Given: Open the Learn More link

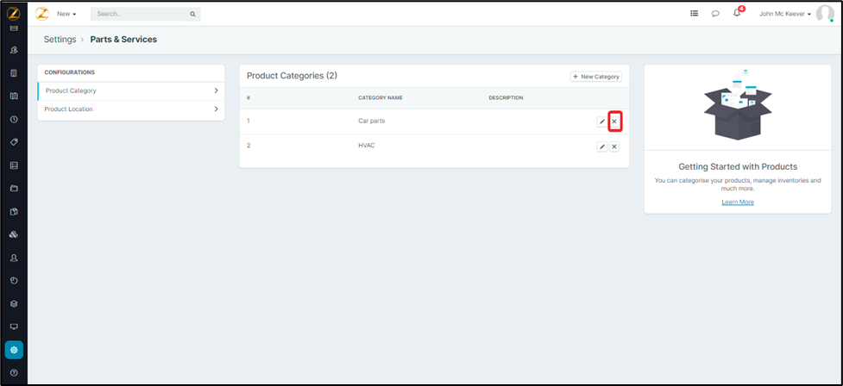Looking at the screenshot, I should (738, 202).
